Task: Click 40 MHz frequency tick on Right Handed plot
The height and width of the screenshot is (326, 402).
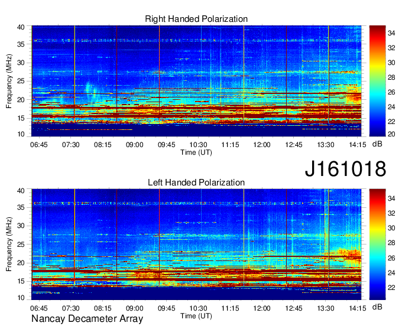Action: click(21, 27)
